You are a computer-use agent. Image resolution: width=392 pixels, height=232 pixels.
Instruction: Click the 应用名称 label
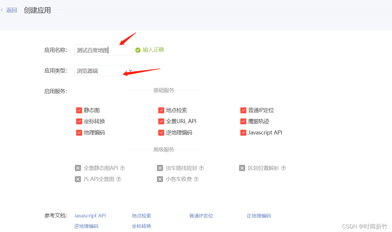pos(56,50)
